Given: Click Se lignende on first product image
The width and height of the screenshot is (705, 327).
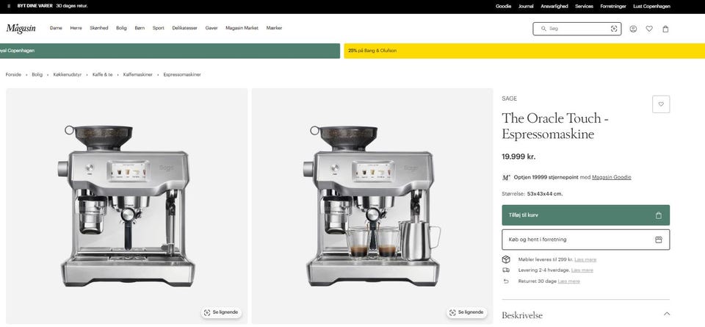Looking at the screenshot, I should (x=221, y=312).
